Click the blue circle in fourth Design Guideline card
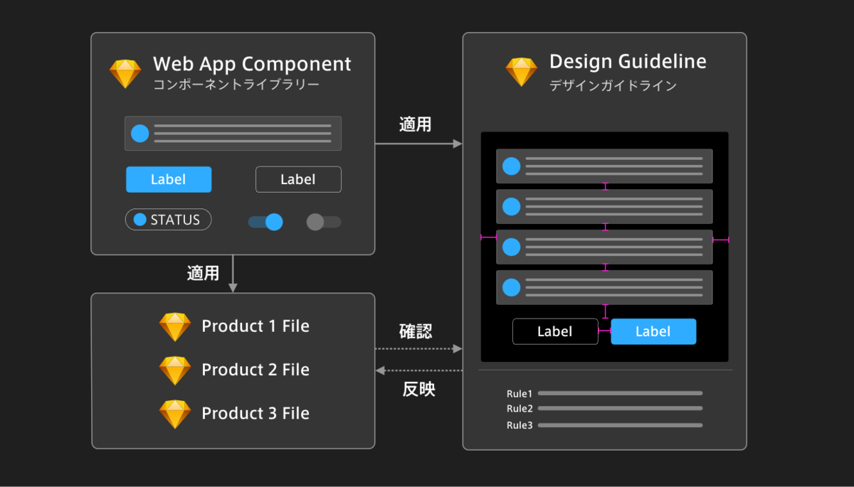 pos(511,287)
